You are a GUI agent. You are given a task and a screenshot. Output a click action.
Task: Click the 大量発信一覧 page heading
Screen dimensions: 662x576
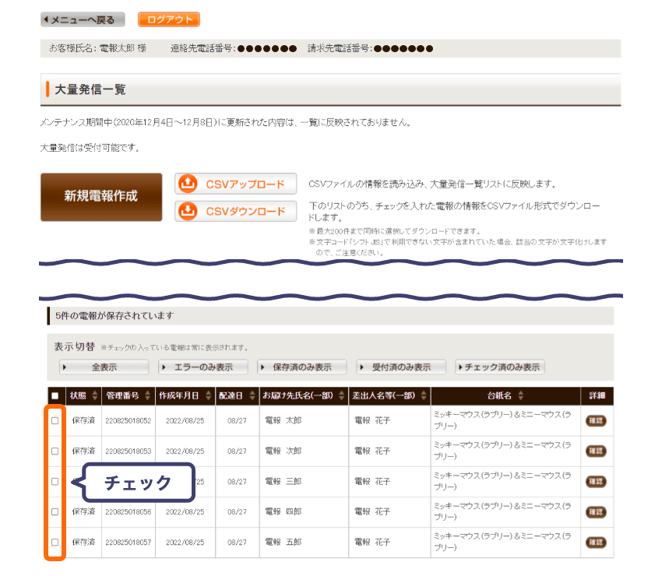tap(90, 90)
